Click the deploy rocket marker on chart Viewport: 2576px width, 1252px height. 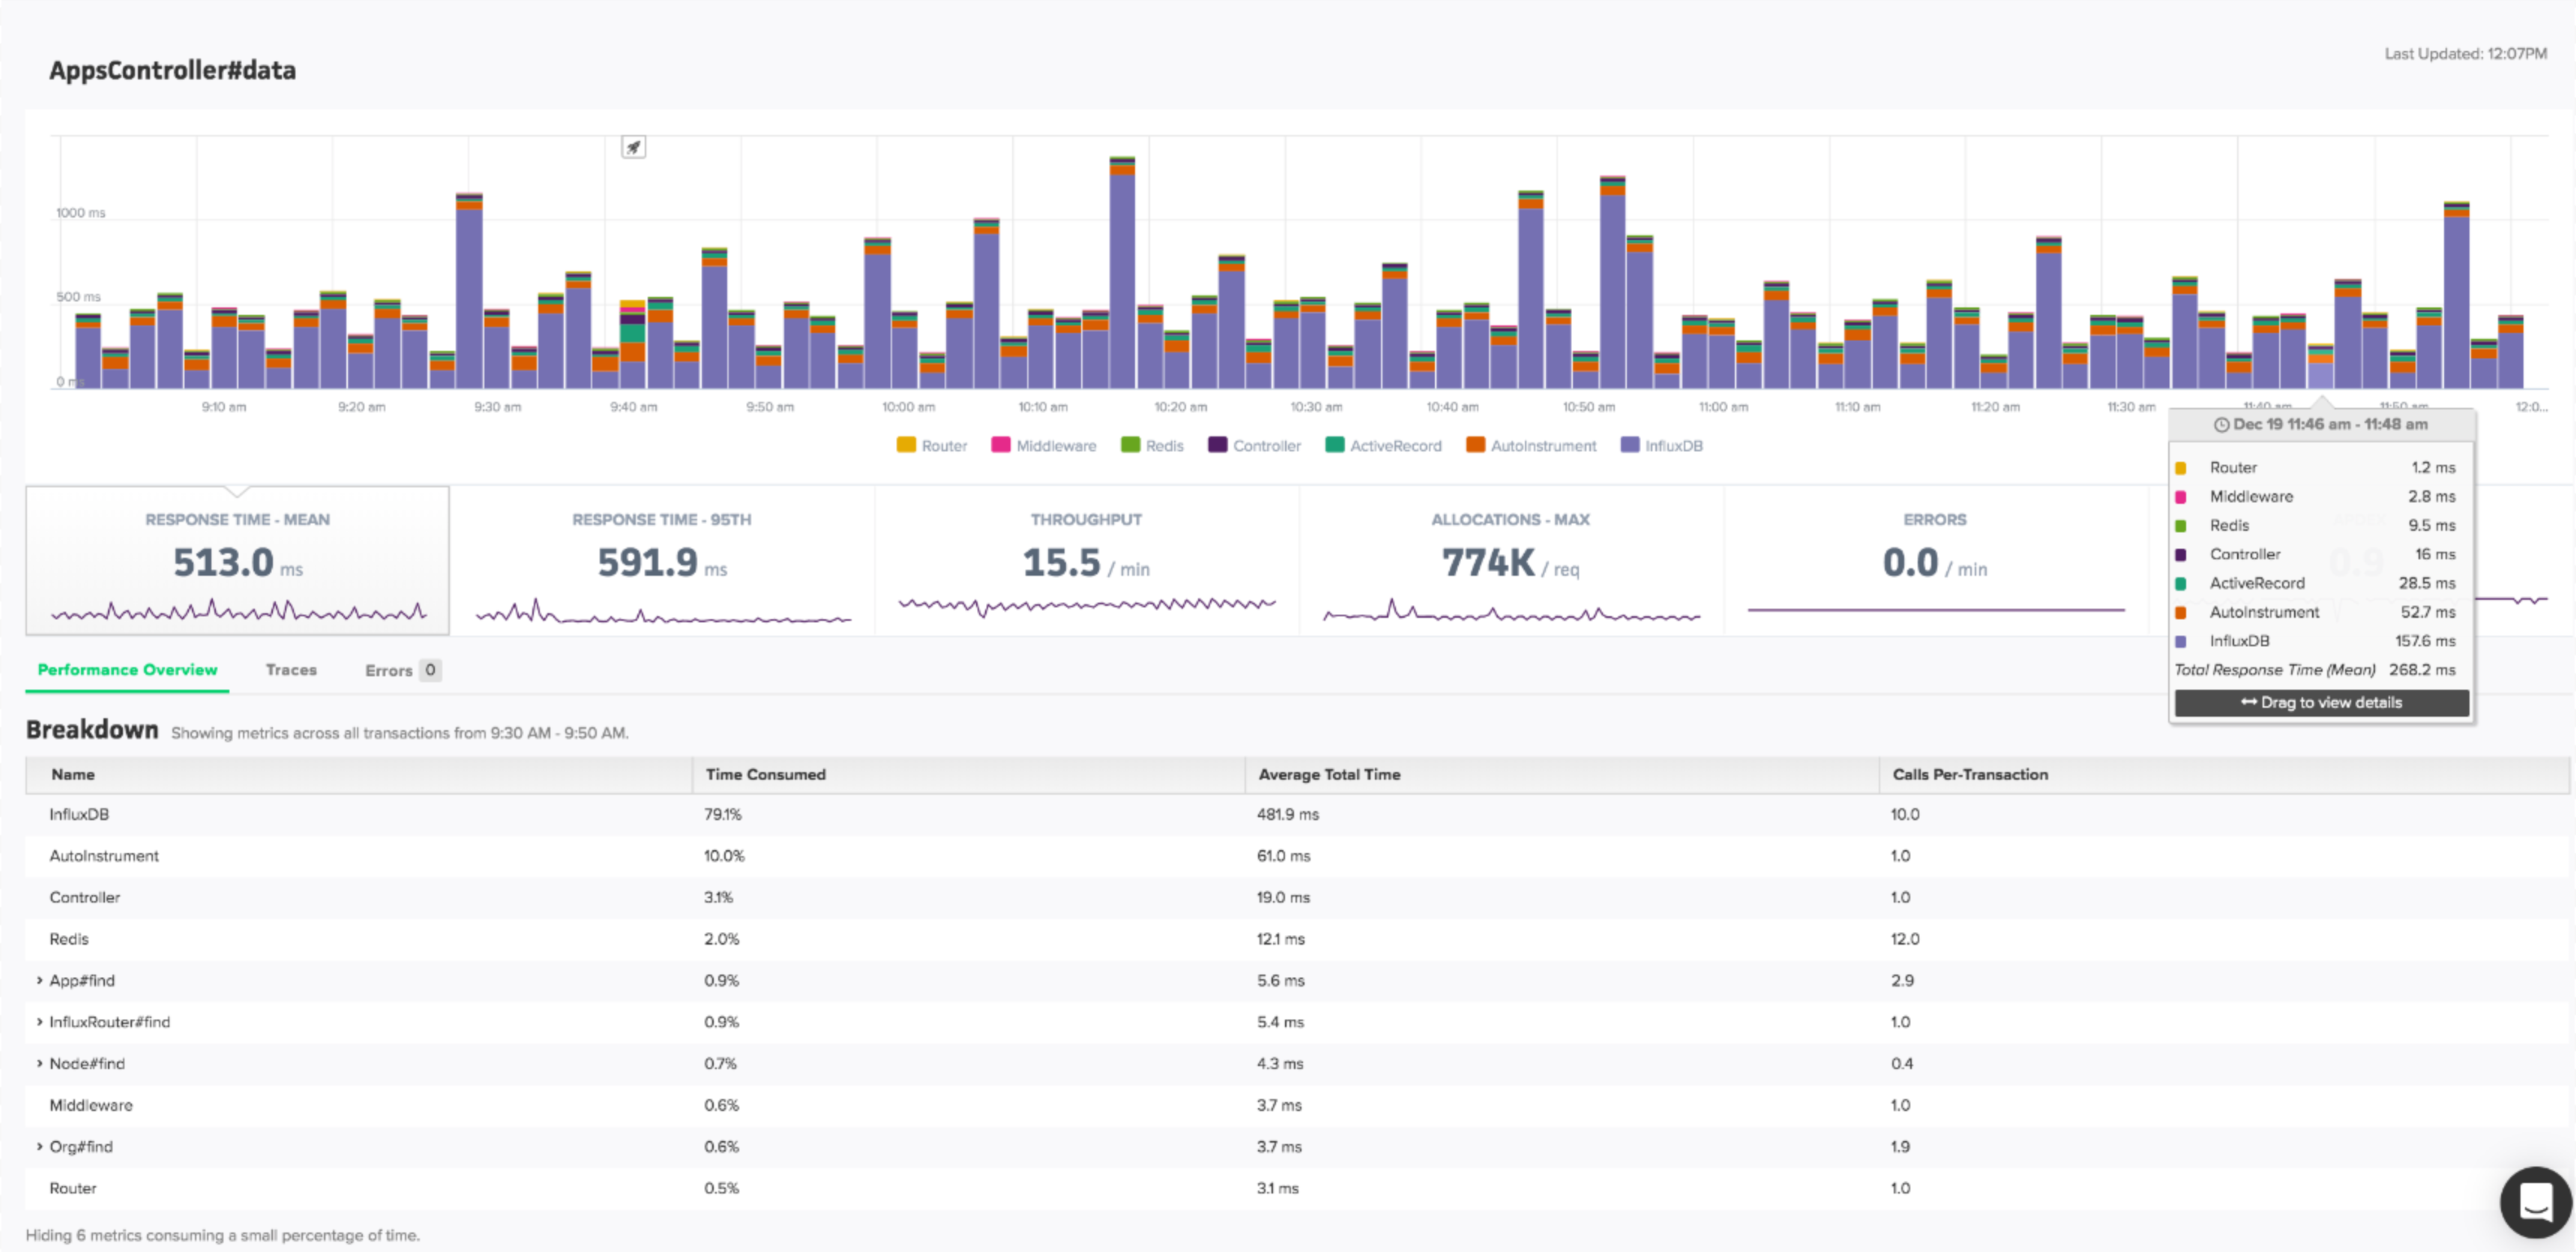633,147
